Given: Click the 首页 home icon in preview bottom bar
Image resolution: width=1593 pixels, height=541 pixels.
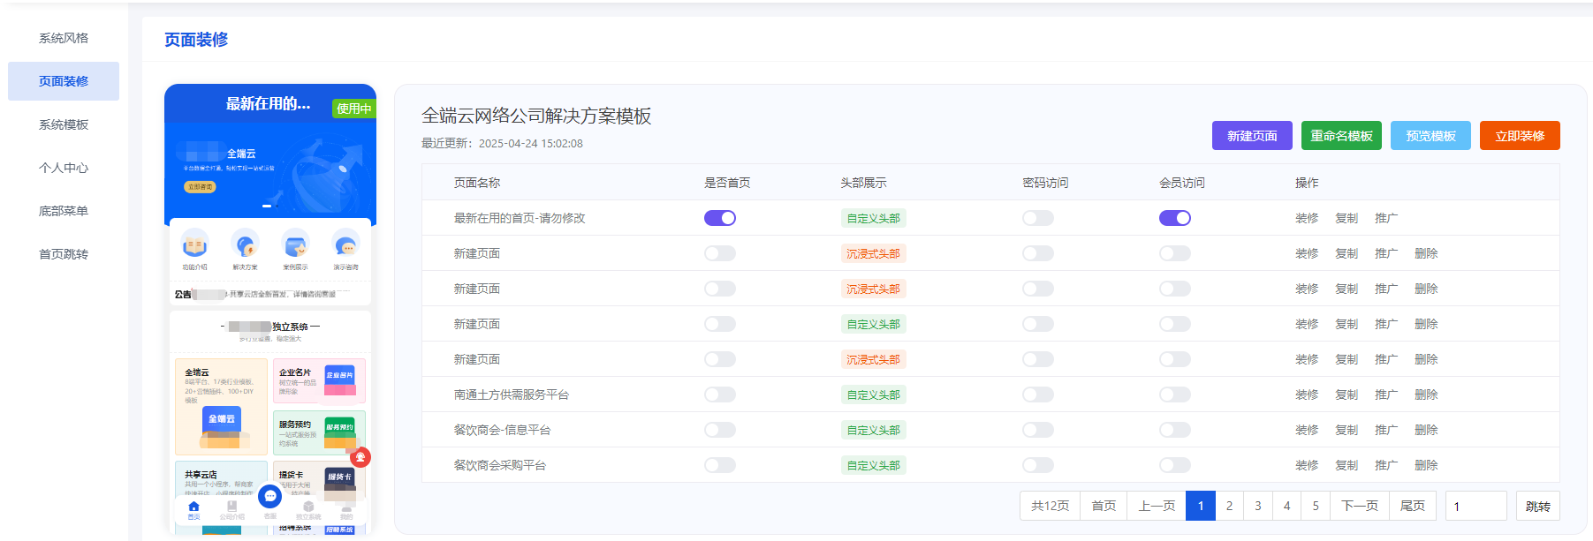Looking at the screenshot, I should [x=193, y=507].
